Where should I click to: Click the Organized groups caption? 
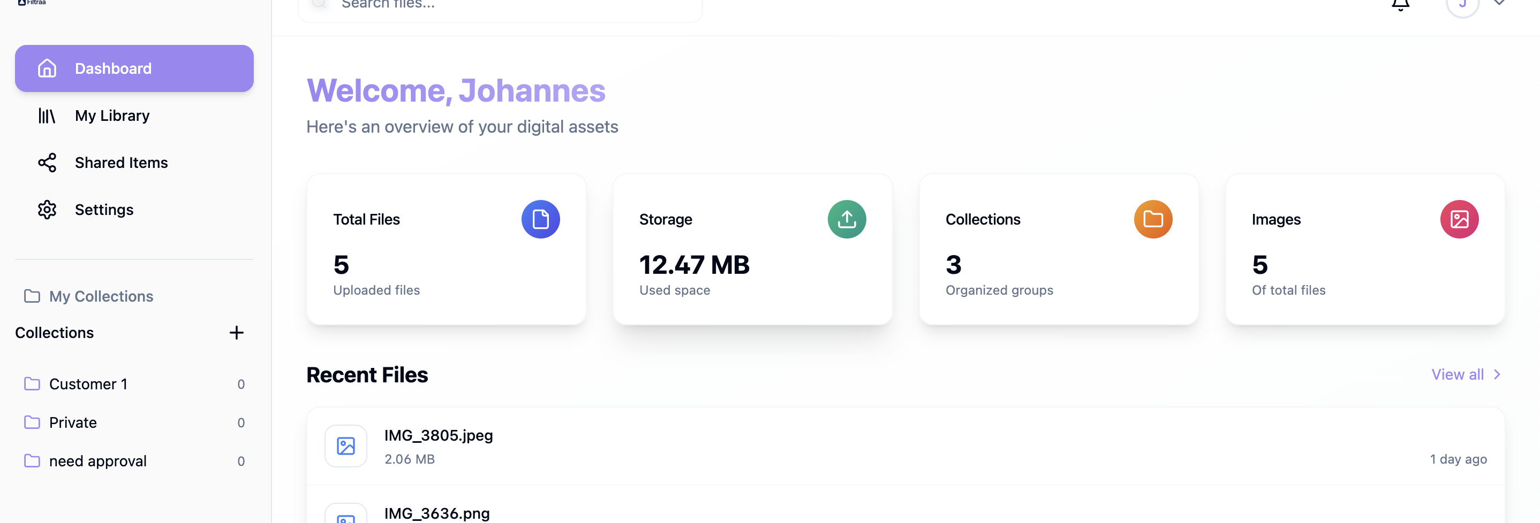(x=999, y=290)
